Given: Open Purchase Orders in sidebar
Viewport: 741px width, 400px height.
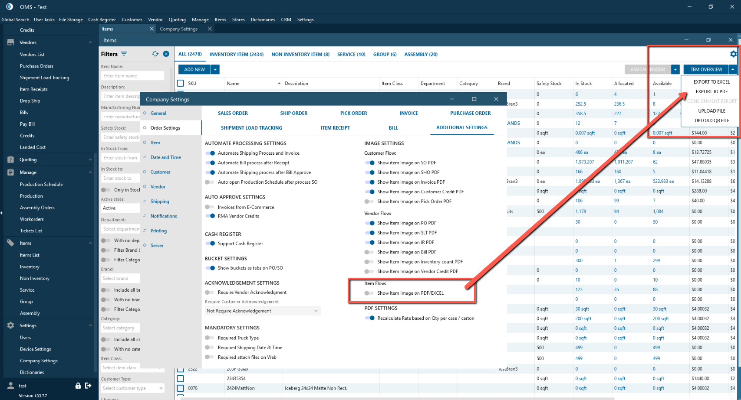Looking at the screenshot, I should [36, 66].
